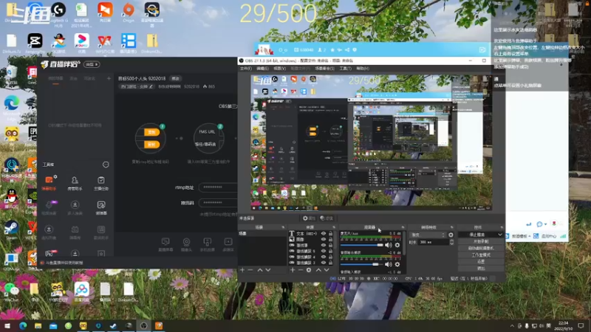
Task: Click the rtmp地址 field in 直播伴侣
Action: point(218,187)
